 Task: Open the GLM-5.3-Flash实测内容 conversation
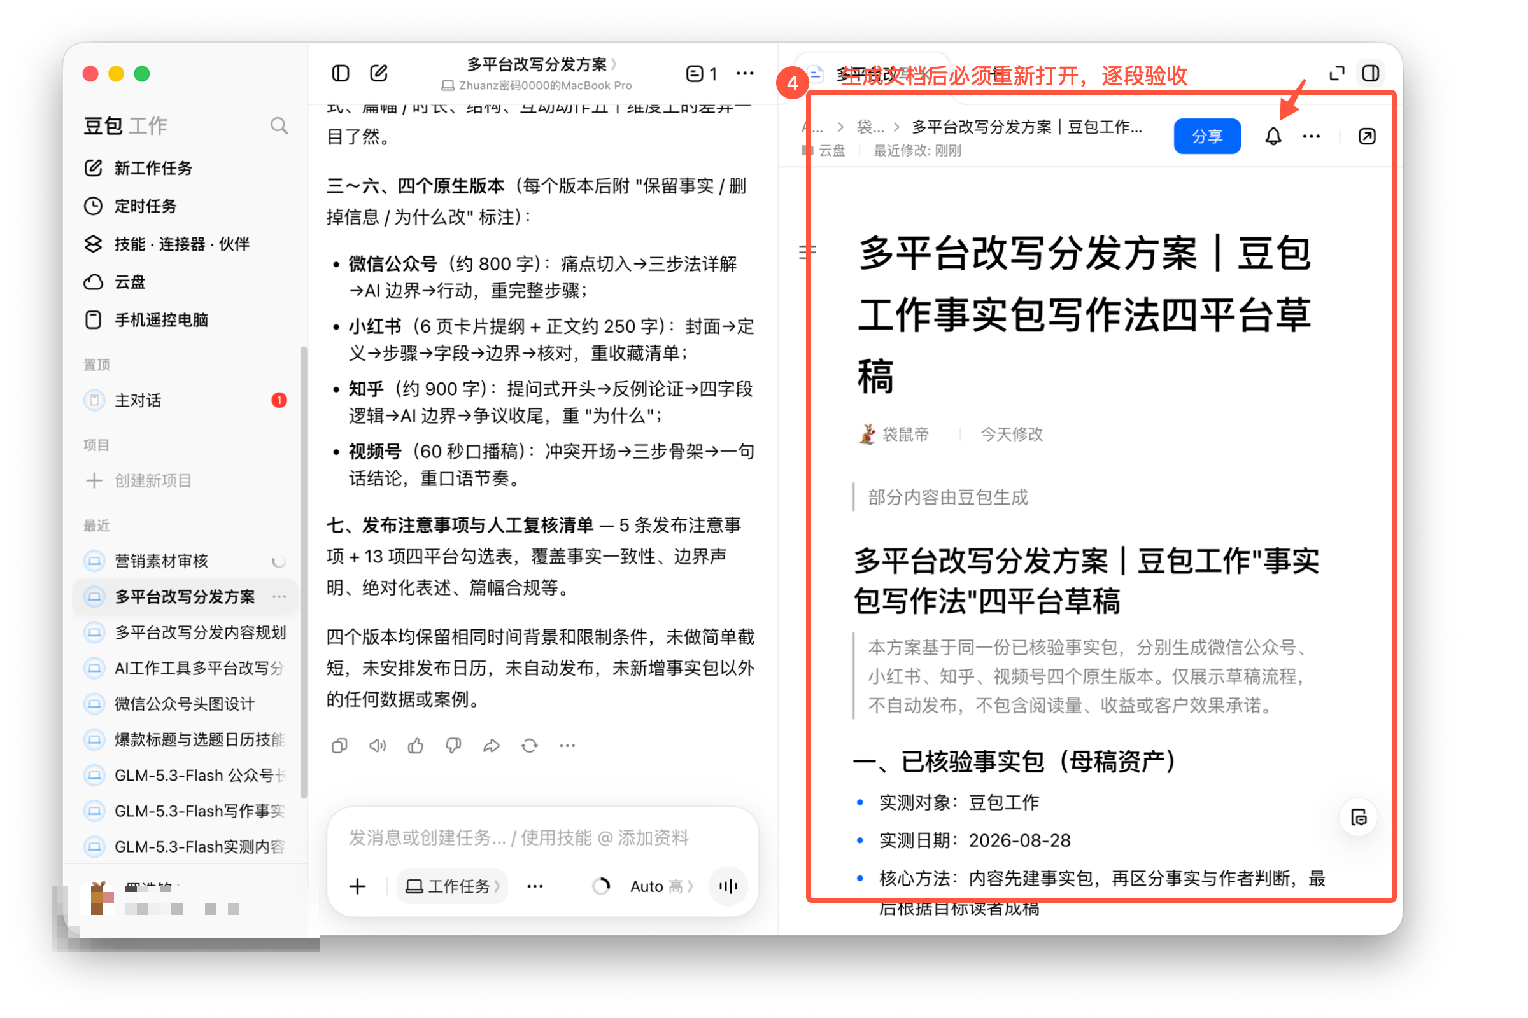(x=185, y=847)
